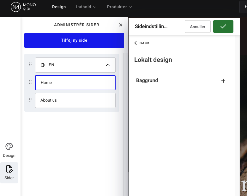Select the Sider pages sidebar icon
Screen dimensions: 247x196
point(9,172)
